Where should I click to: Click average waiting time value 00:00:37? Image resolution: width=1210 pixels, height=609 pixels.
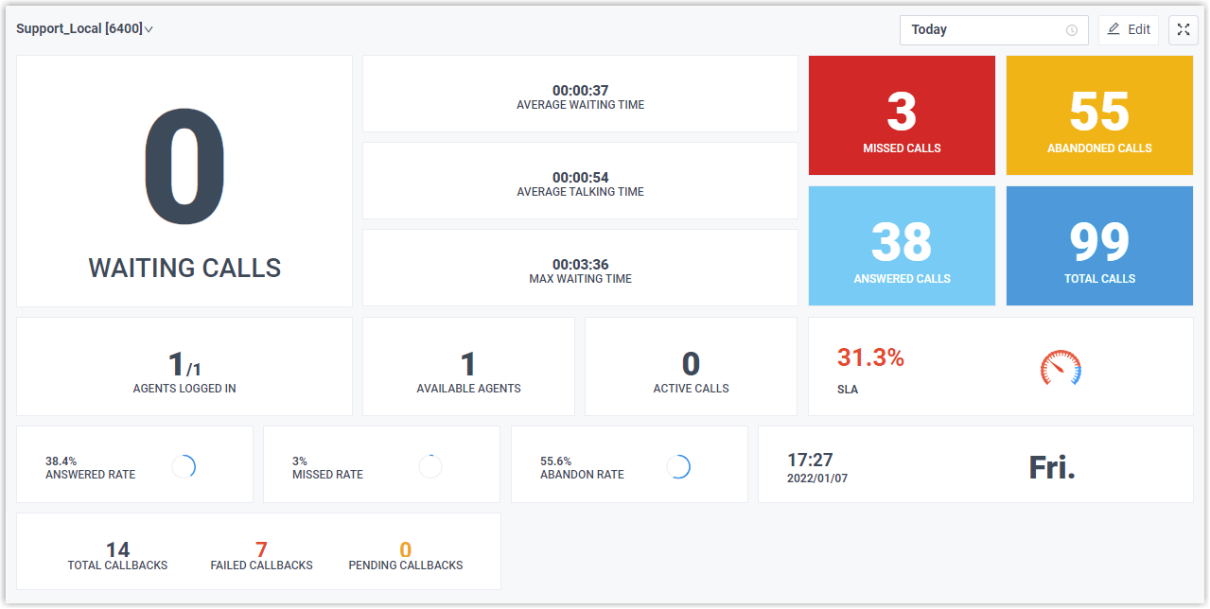580,91
